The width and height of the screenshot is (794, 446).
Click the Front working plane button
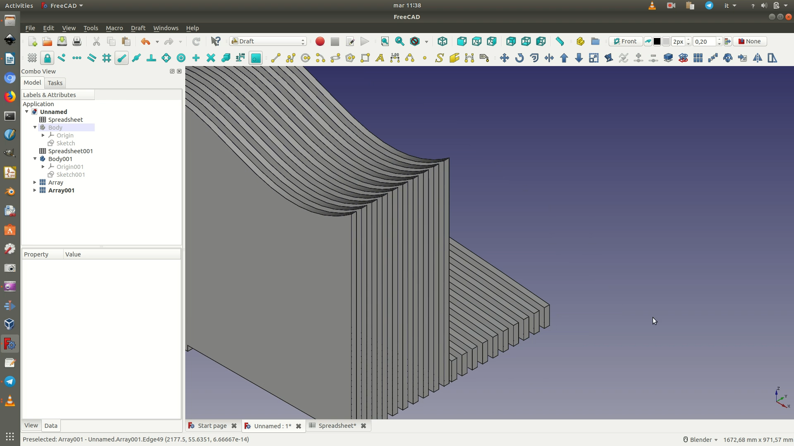(625, 41)
